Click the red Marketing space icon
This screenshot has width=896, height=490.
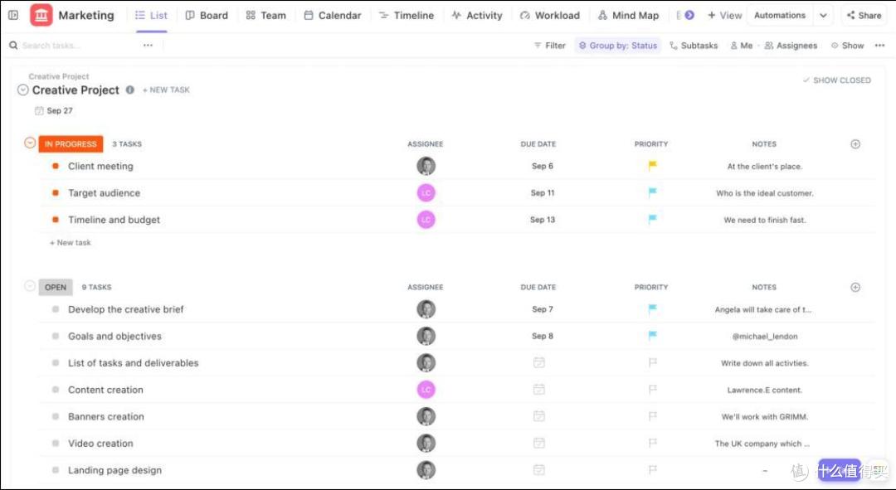pyautogui.click(x=41, y=16)
